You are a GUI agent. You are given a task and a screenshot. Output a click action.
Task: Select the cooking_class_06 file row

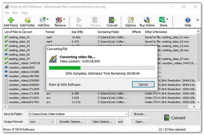coord(19,55)
